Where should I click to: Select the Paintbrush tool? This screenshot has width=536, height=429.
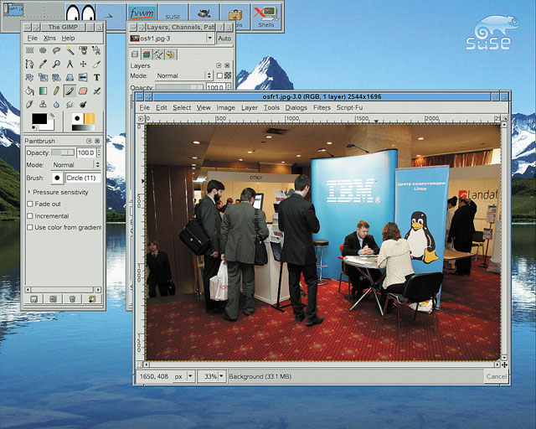pos(70,91)
